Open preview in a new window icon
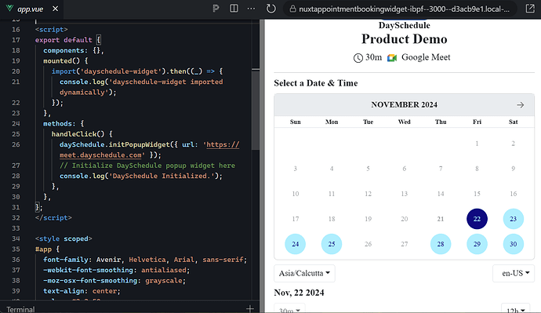 530,9
